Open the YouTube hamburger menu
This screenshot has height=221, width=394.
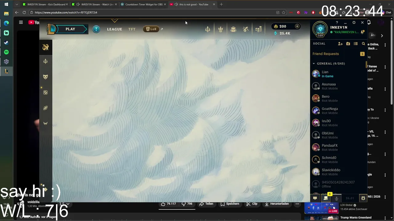point(21,22)
